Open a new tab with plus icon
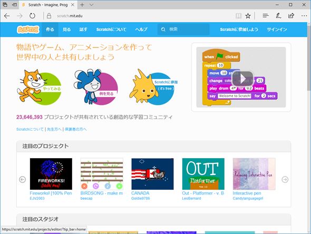311x234 pixels. point(82,5)
